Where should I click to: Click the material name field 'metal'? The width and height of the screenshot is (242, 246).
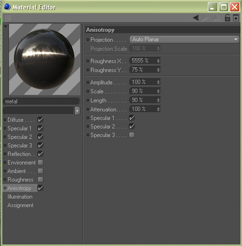41,101
